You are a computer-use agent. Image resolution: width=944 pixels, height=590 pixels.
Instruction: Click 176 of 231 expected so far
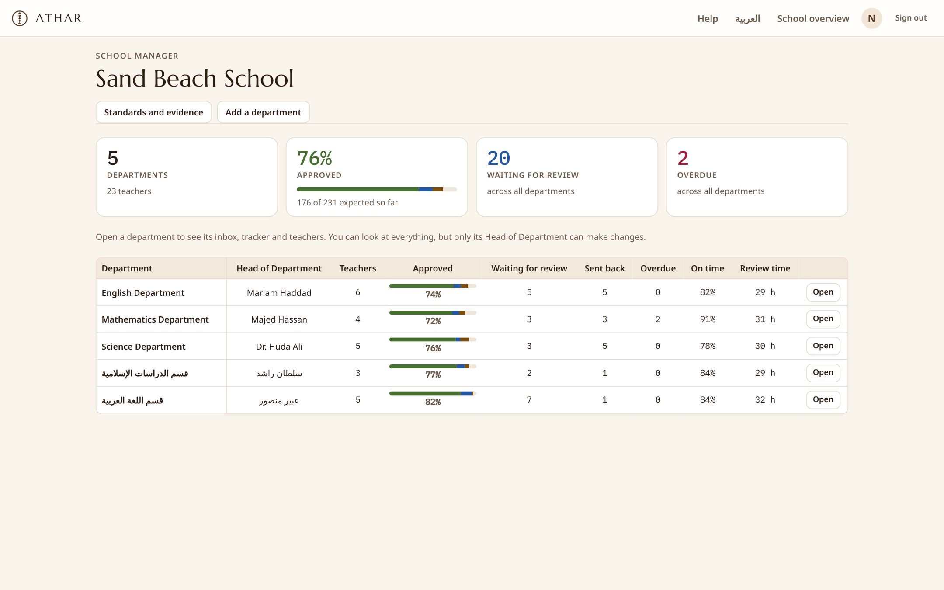(x=347, y=202)
